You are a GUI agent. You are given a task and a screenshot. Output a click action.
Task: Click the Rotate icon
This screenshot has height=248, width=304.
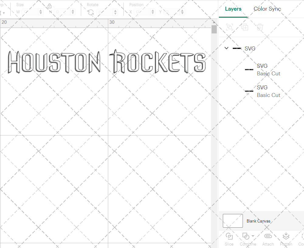(91, 12)
